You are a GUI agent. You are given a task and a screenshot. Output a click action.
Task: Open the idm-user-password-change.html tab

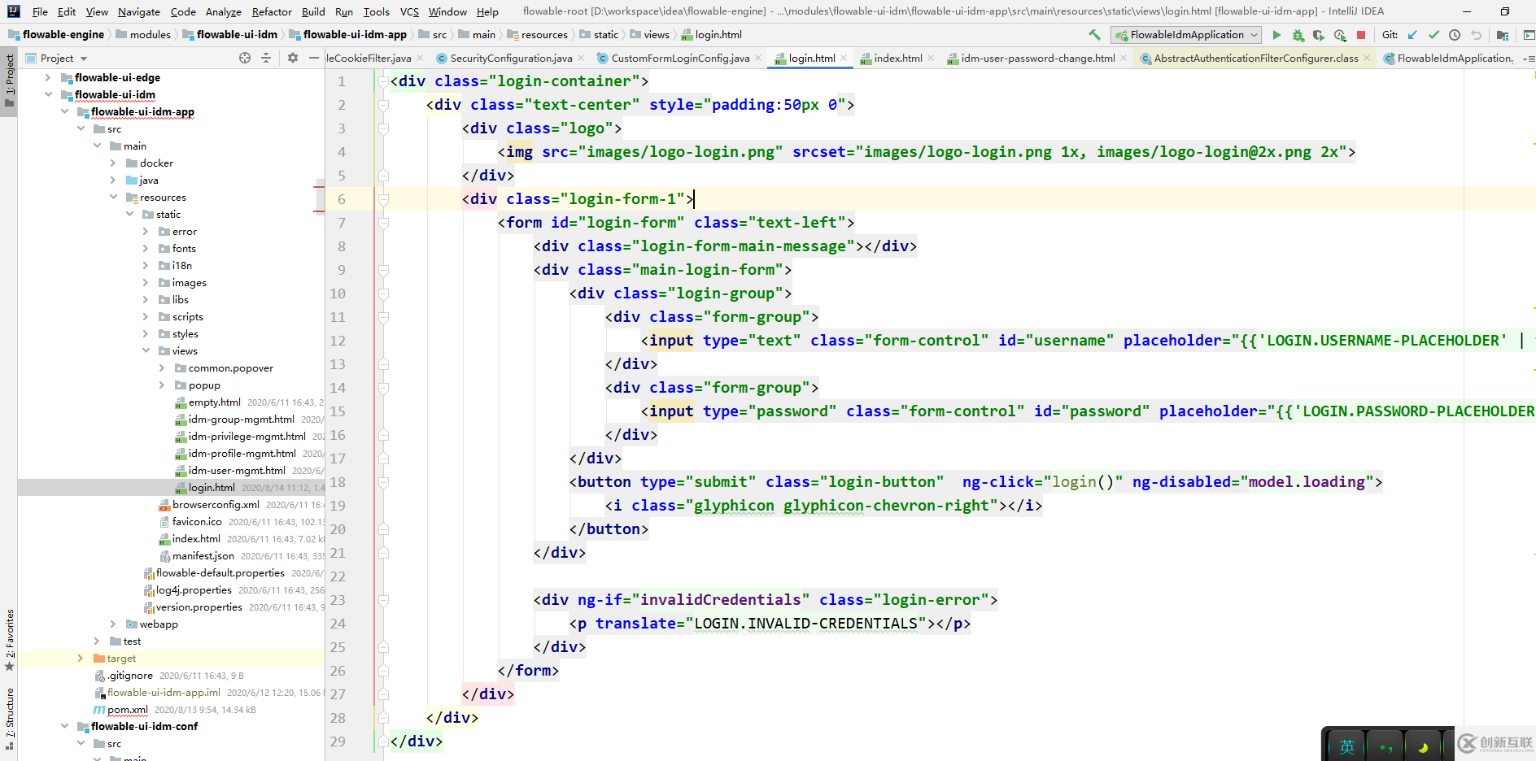tap(1037, 58)
